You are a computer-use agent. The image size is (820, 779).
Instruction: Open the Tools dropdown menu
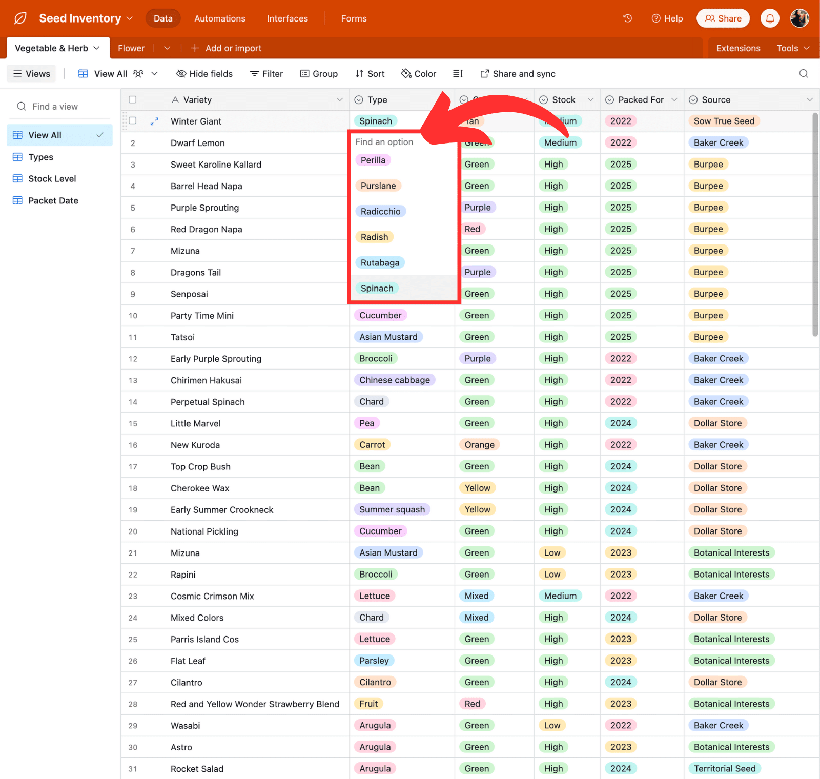(792, 48)
